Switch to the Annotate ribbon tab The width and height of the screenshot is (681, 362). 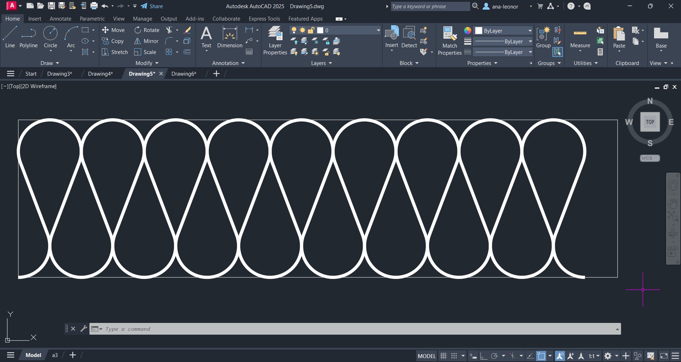(60, 19)
